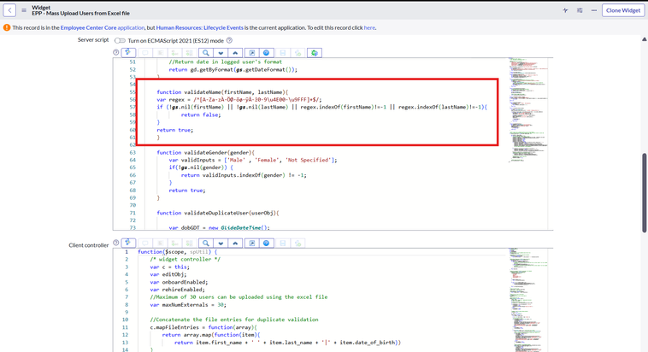Click Server script comment toolbar button
The height and width of the screenshot is (352, 648).
coord(145,52)
